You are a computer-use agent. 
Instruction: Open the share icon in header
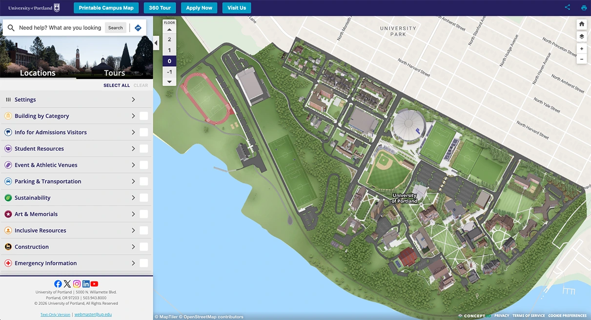pos(568,8)
